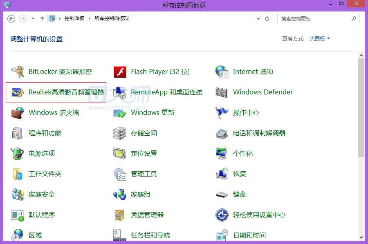Open the 恢复 icon

222,174
